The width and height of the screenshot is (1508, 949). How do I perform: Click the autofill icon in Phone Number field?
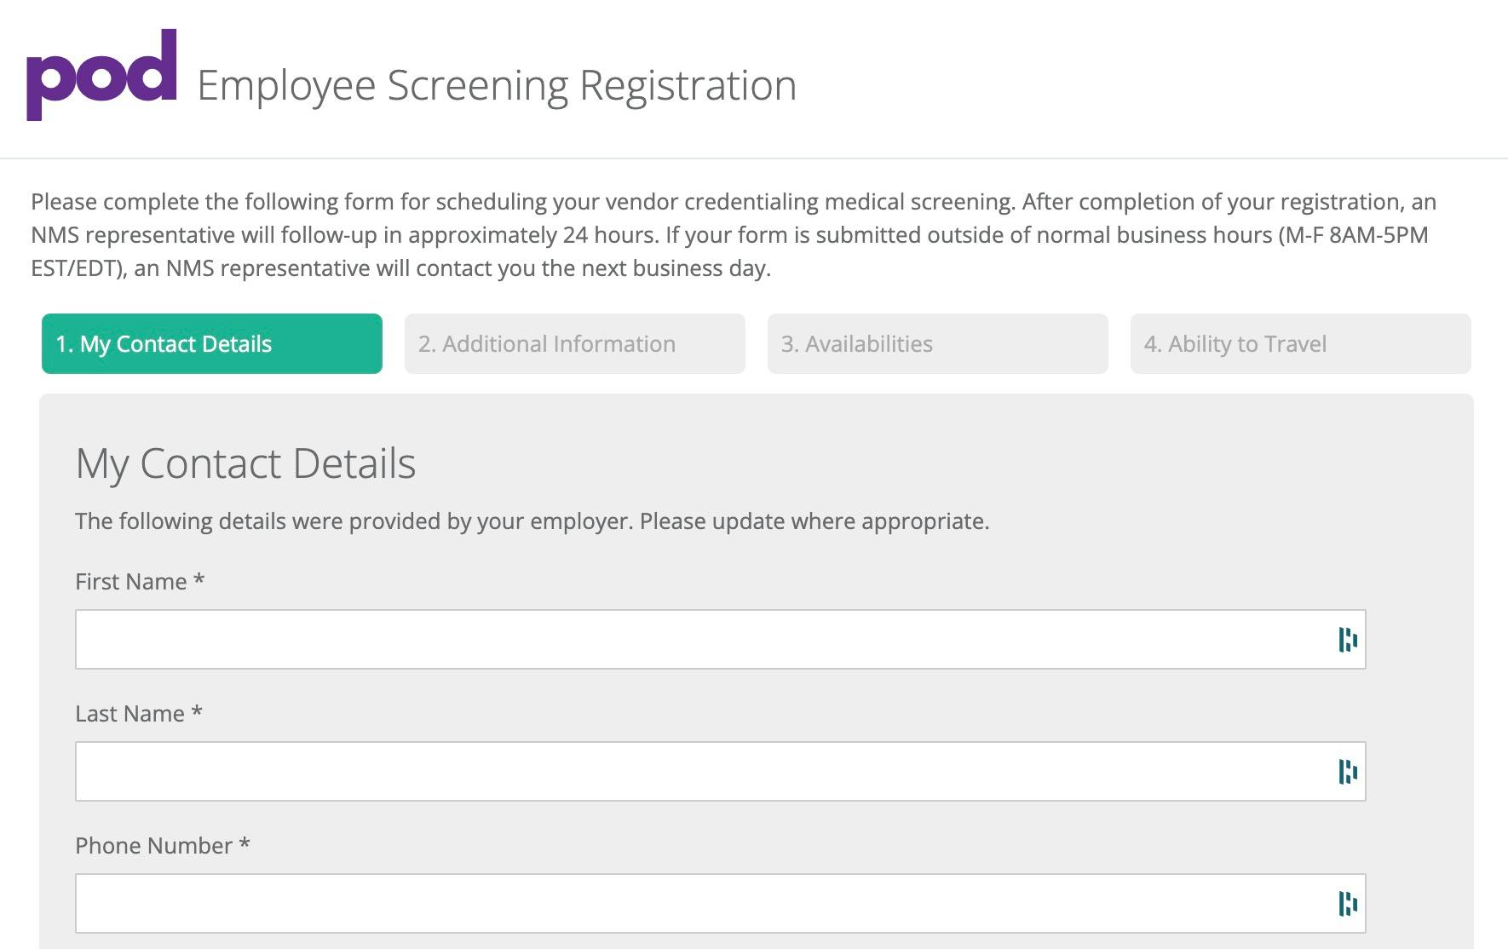[x=1347, y=904]
